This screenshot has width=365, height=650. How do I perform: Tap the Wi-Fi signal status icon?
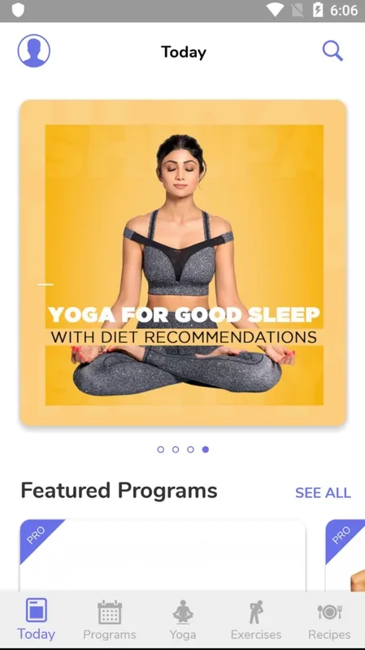[275, 10]
